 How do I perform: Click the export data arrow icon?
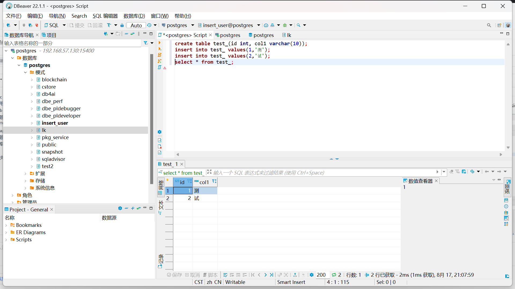pos(295,275)
